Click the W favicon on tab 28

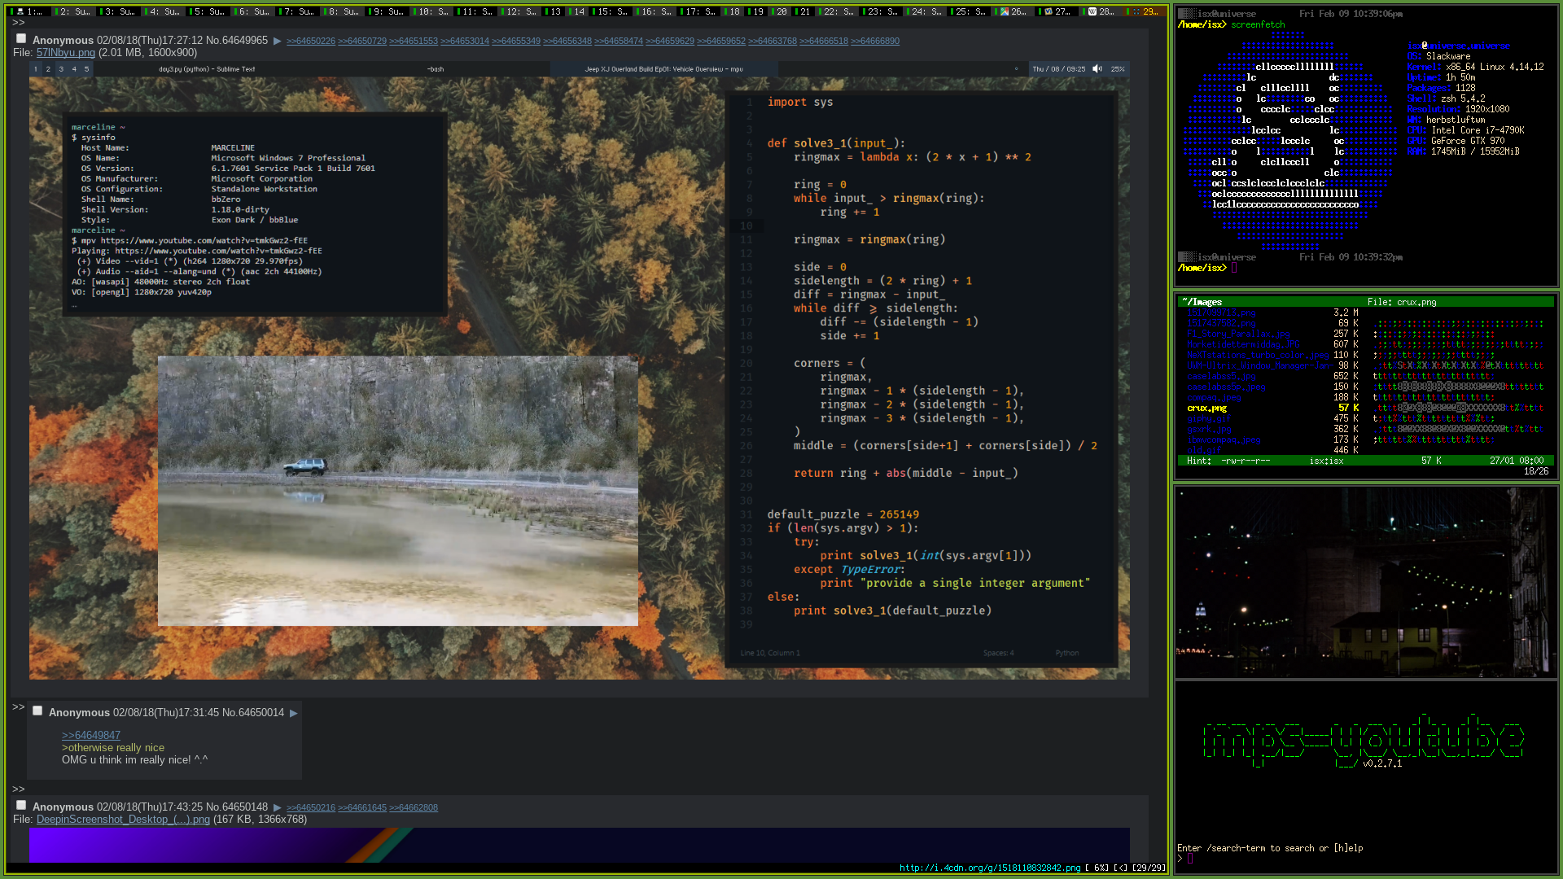(1092, 11)
